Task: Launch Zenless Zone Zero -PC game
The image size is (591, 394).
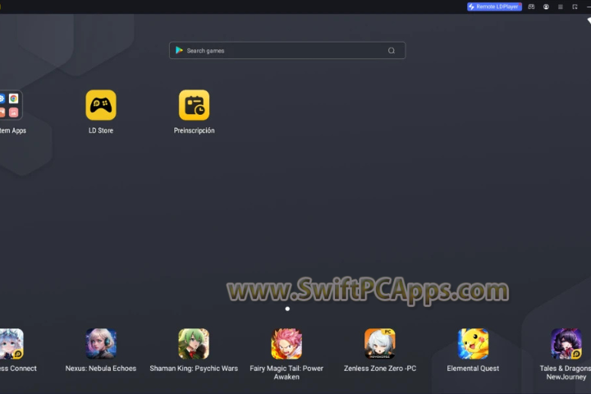Action: click(x=379, y=343)
